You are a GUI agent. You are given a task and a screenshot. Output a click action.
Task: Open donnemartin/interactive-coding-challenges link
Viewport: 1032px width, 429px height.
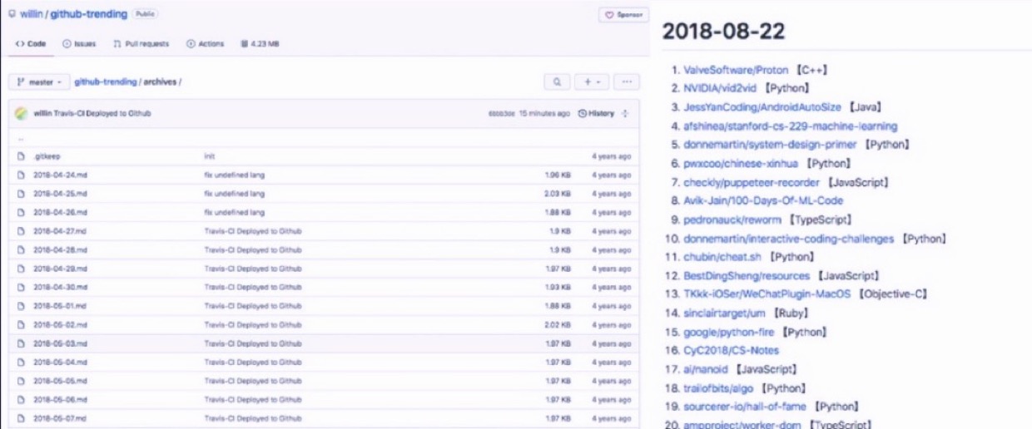(789, 239)
